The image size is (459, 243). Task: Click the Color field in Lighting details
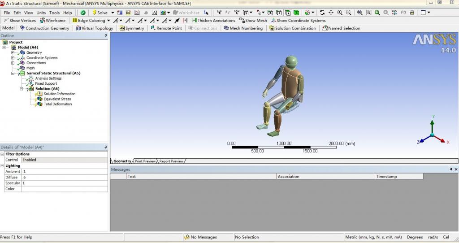(64, 189)
